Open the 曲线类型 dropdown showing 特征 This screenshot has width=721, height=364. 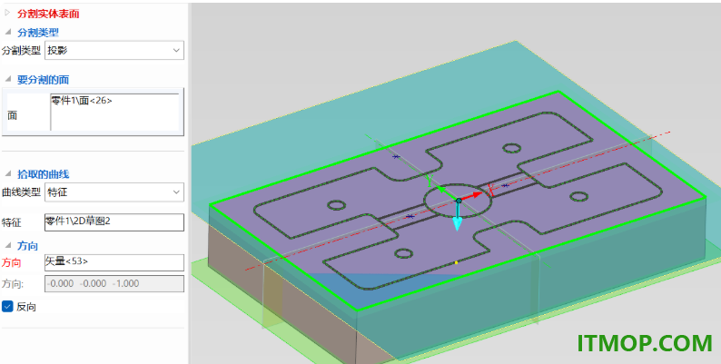coord(114,192)
